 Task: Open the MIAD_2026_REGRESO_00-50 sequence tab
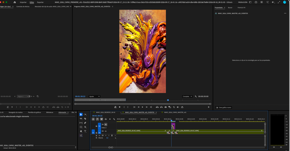[105, 112]
